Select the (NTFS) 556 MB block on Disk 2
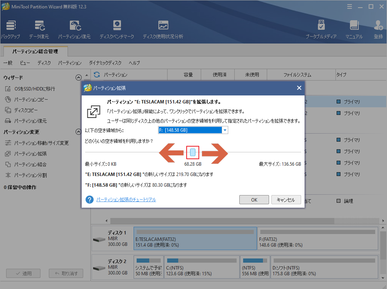Screen dimensions: 387x289 pyautogui.click(x=255, y=267)
